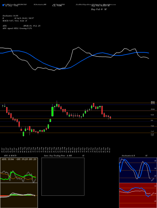Click the 'Stochastics & R' panel title
Image resolution: width=157 pixels, height=208 pixels.
point(128,156)
